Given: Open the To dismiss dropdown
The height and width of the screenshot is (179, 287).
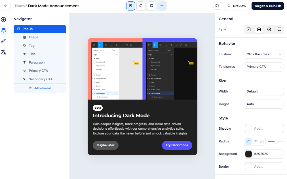Looking at the screenshot, I should (264, 67).
